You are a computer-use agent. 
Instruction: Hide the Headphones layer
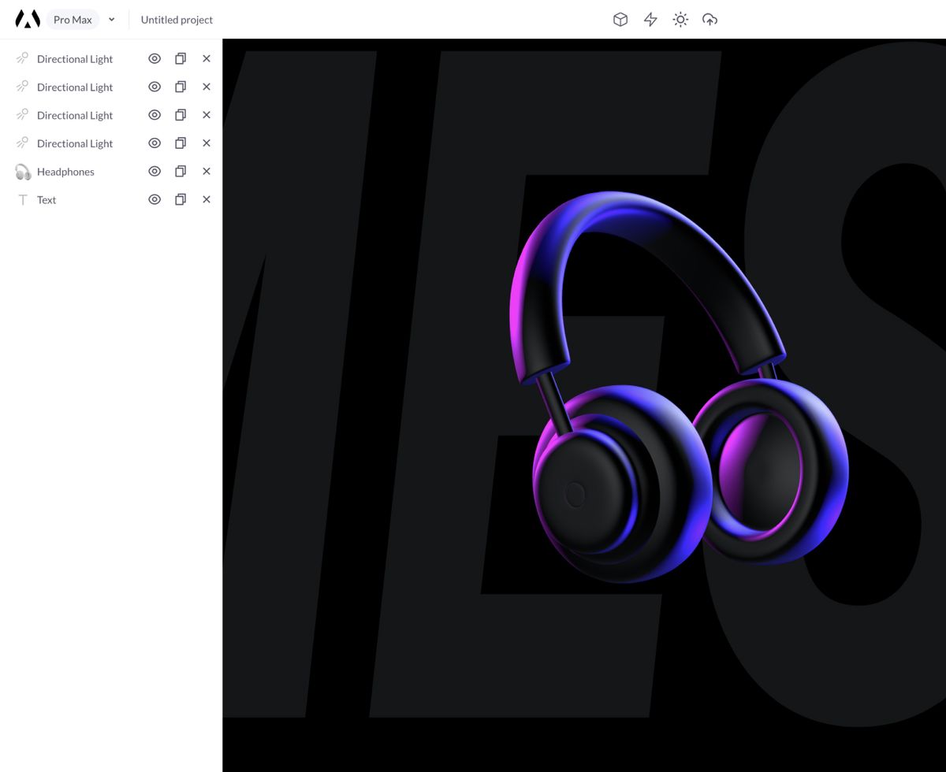pyautogui.click(x=155, y=171)
